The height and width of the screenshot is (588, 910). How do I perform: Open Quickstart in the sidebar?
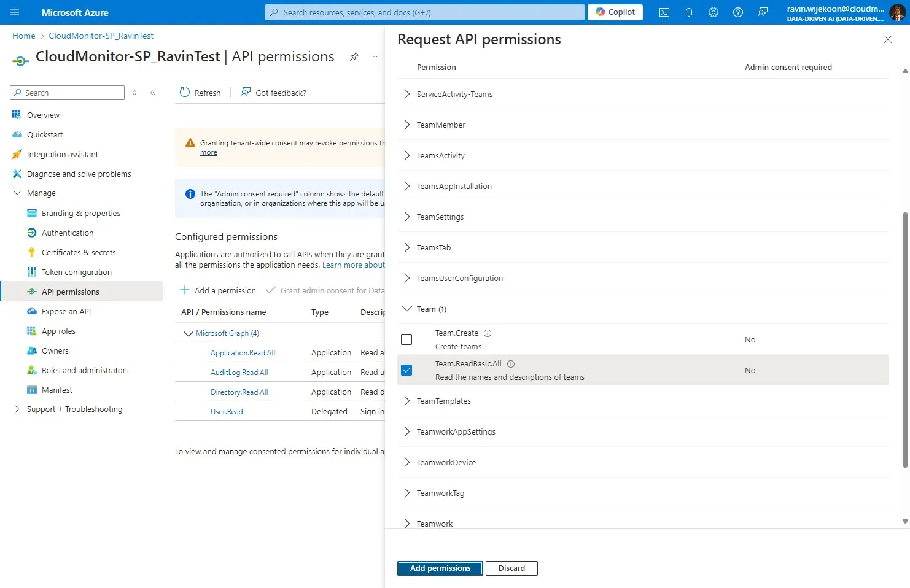pos(45,134)
